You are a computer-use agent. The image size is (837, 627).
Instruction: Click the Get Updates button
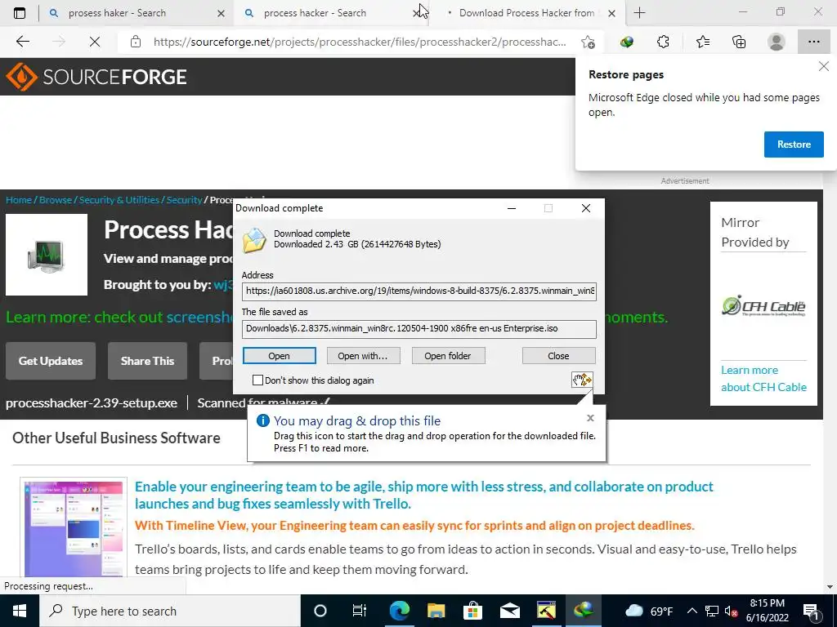(x=51, y=361)
